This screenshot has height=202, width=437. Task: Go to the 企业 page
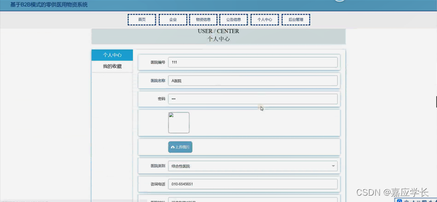click(173, 20)
